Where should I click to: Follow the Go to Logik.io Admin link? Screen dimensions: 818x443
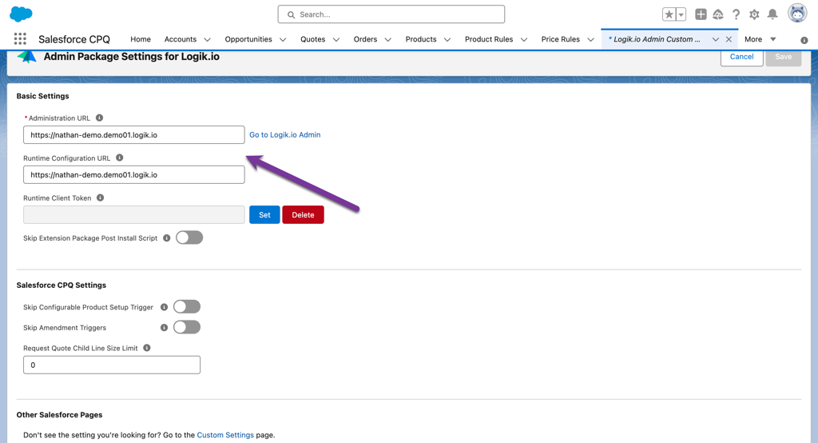[285, 135]
